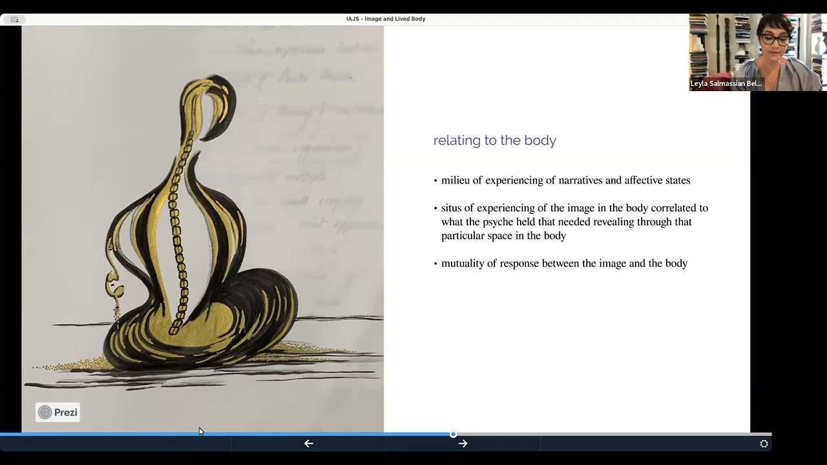827x465 pixels.
Task: Click the filled blue part of progress bar
Action: (x=226, y=434)
